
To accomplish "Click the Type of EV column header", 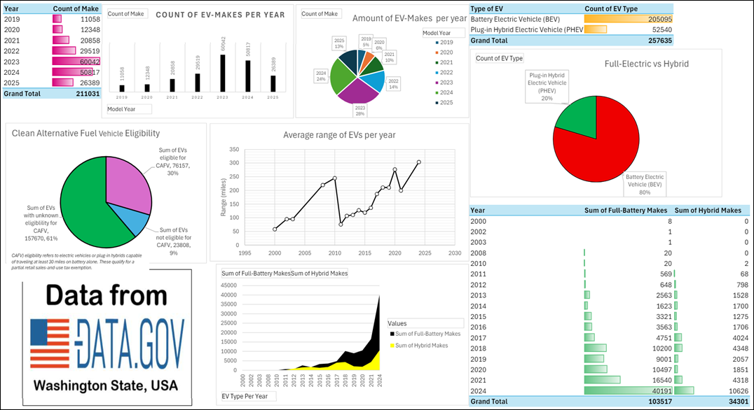I will tap(499, 8).
